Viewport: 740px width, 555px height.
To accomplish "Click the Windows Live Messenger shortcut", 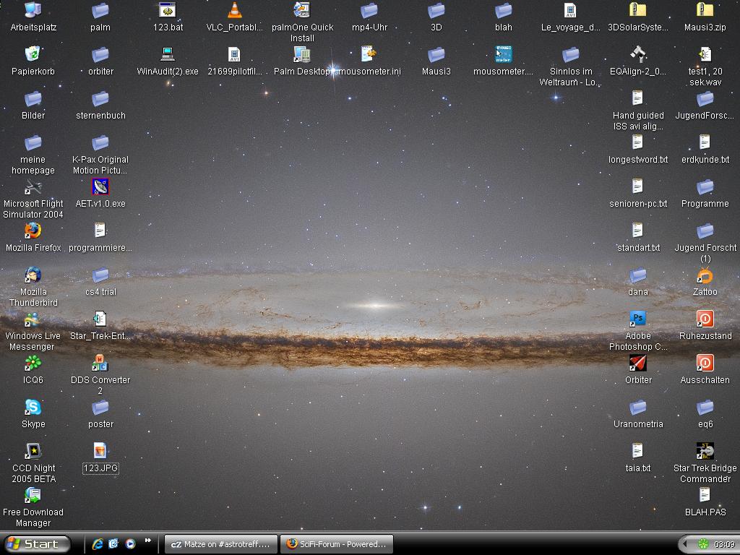I will click(x=33, y=319).
